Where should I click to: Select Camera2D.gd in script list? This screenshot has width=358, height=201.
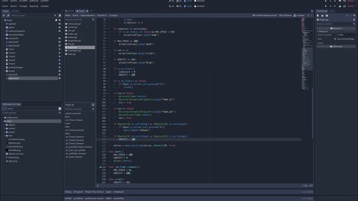click(74, 24)
